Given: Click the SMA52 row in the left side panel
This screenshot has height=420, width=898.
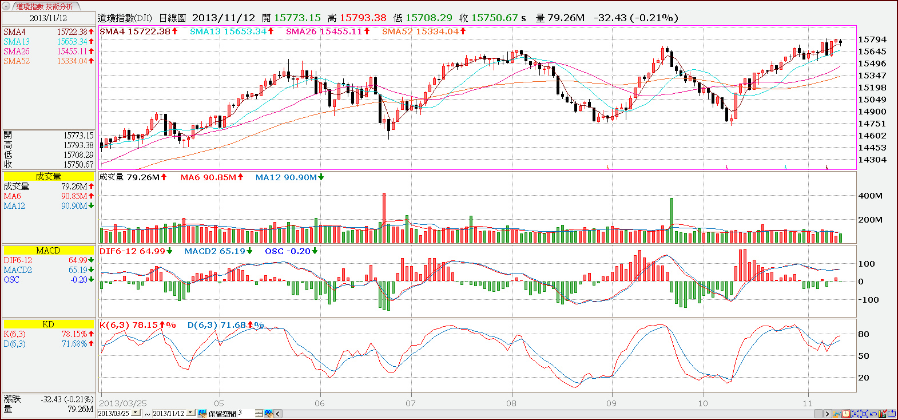Looking at the screenshot, I should [48, 61].
